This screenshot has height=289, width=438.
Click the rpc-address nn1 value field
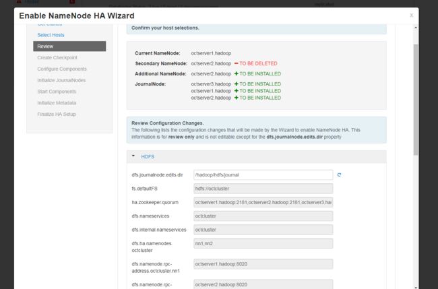(263, 264)
